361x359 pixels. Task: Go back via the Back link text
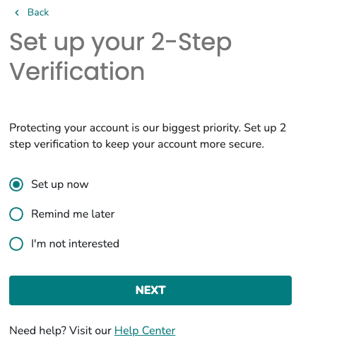38,12
